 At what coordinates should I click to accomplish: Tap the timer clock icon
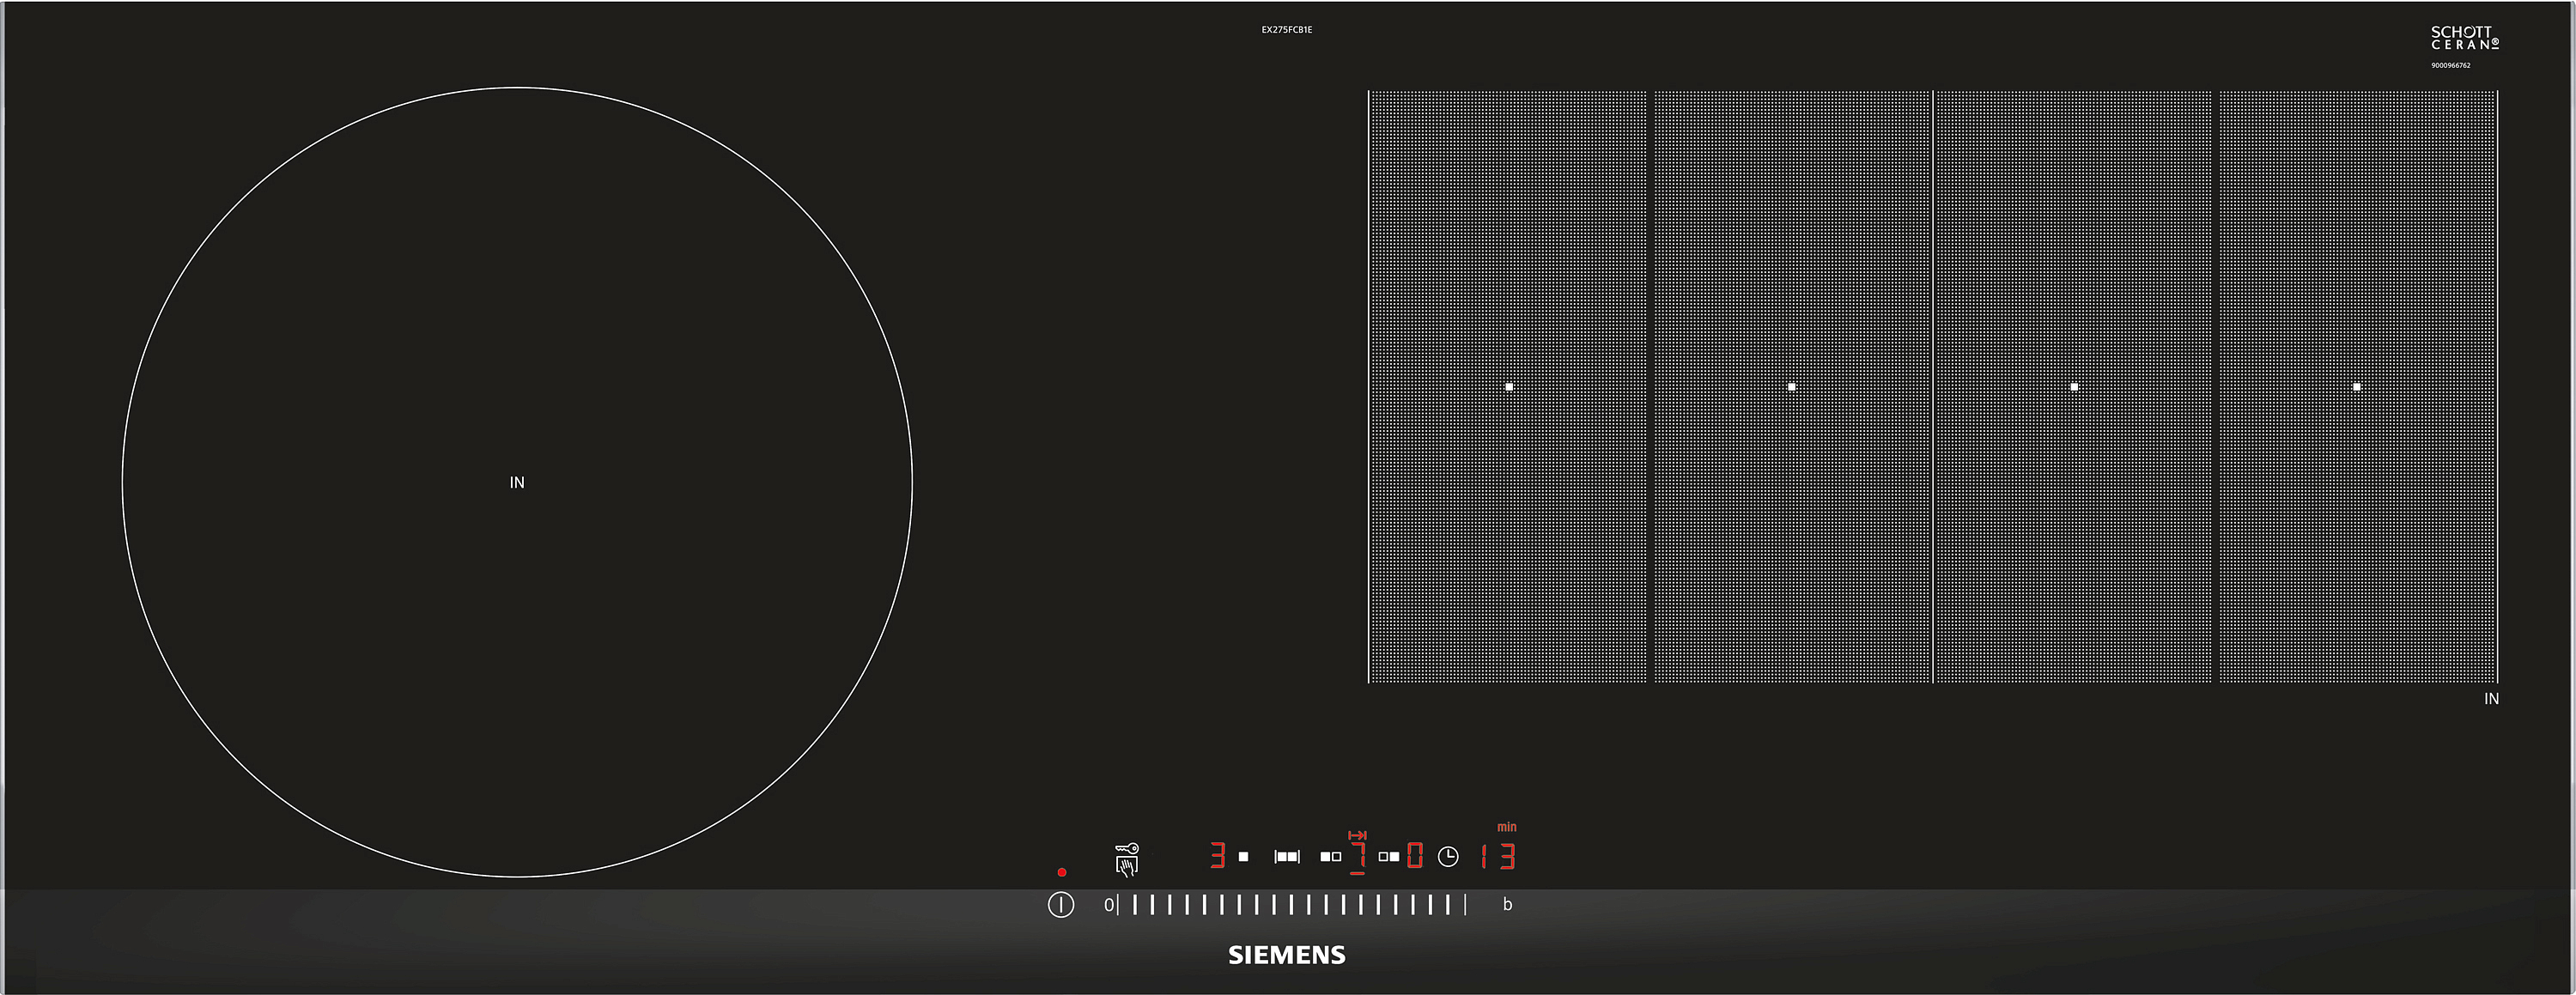[1448, 857]
